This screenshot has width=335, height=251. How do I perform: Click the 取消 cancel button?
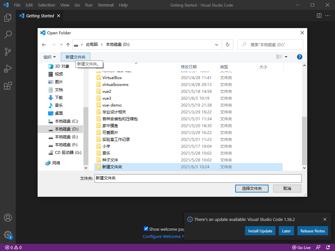click(x=287, y=189)
